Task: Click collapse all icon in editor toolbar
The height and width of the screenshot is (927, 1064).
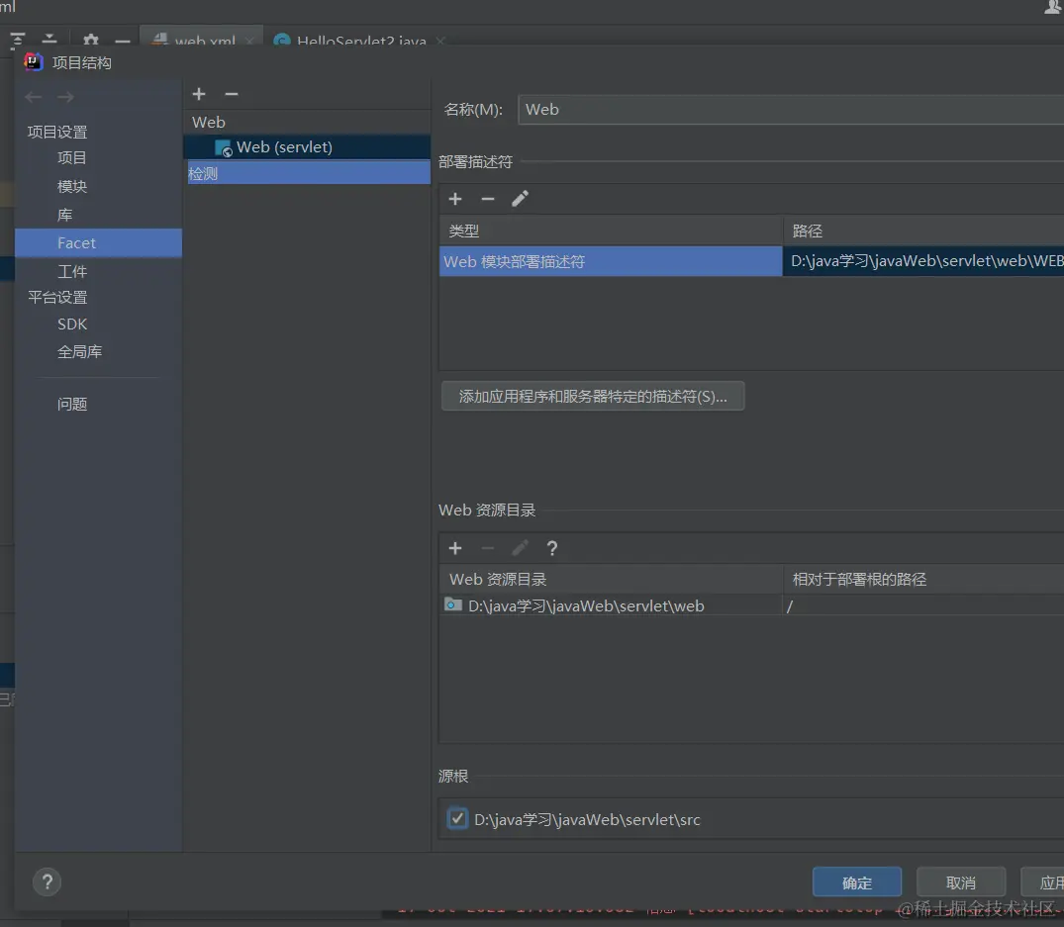Action: [x=49, y=40]
